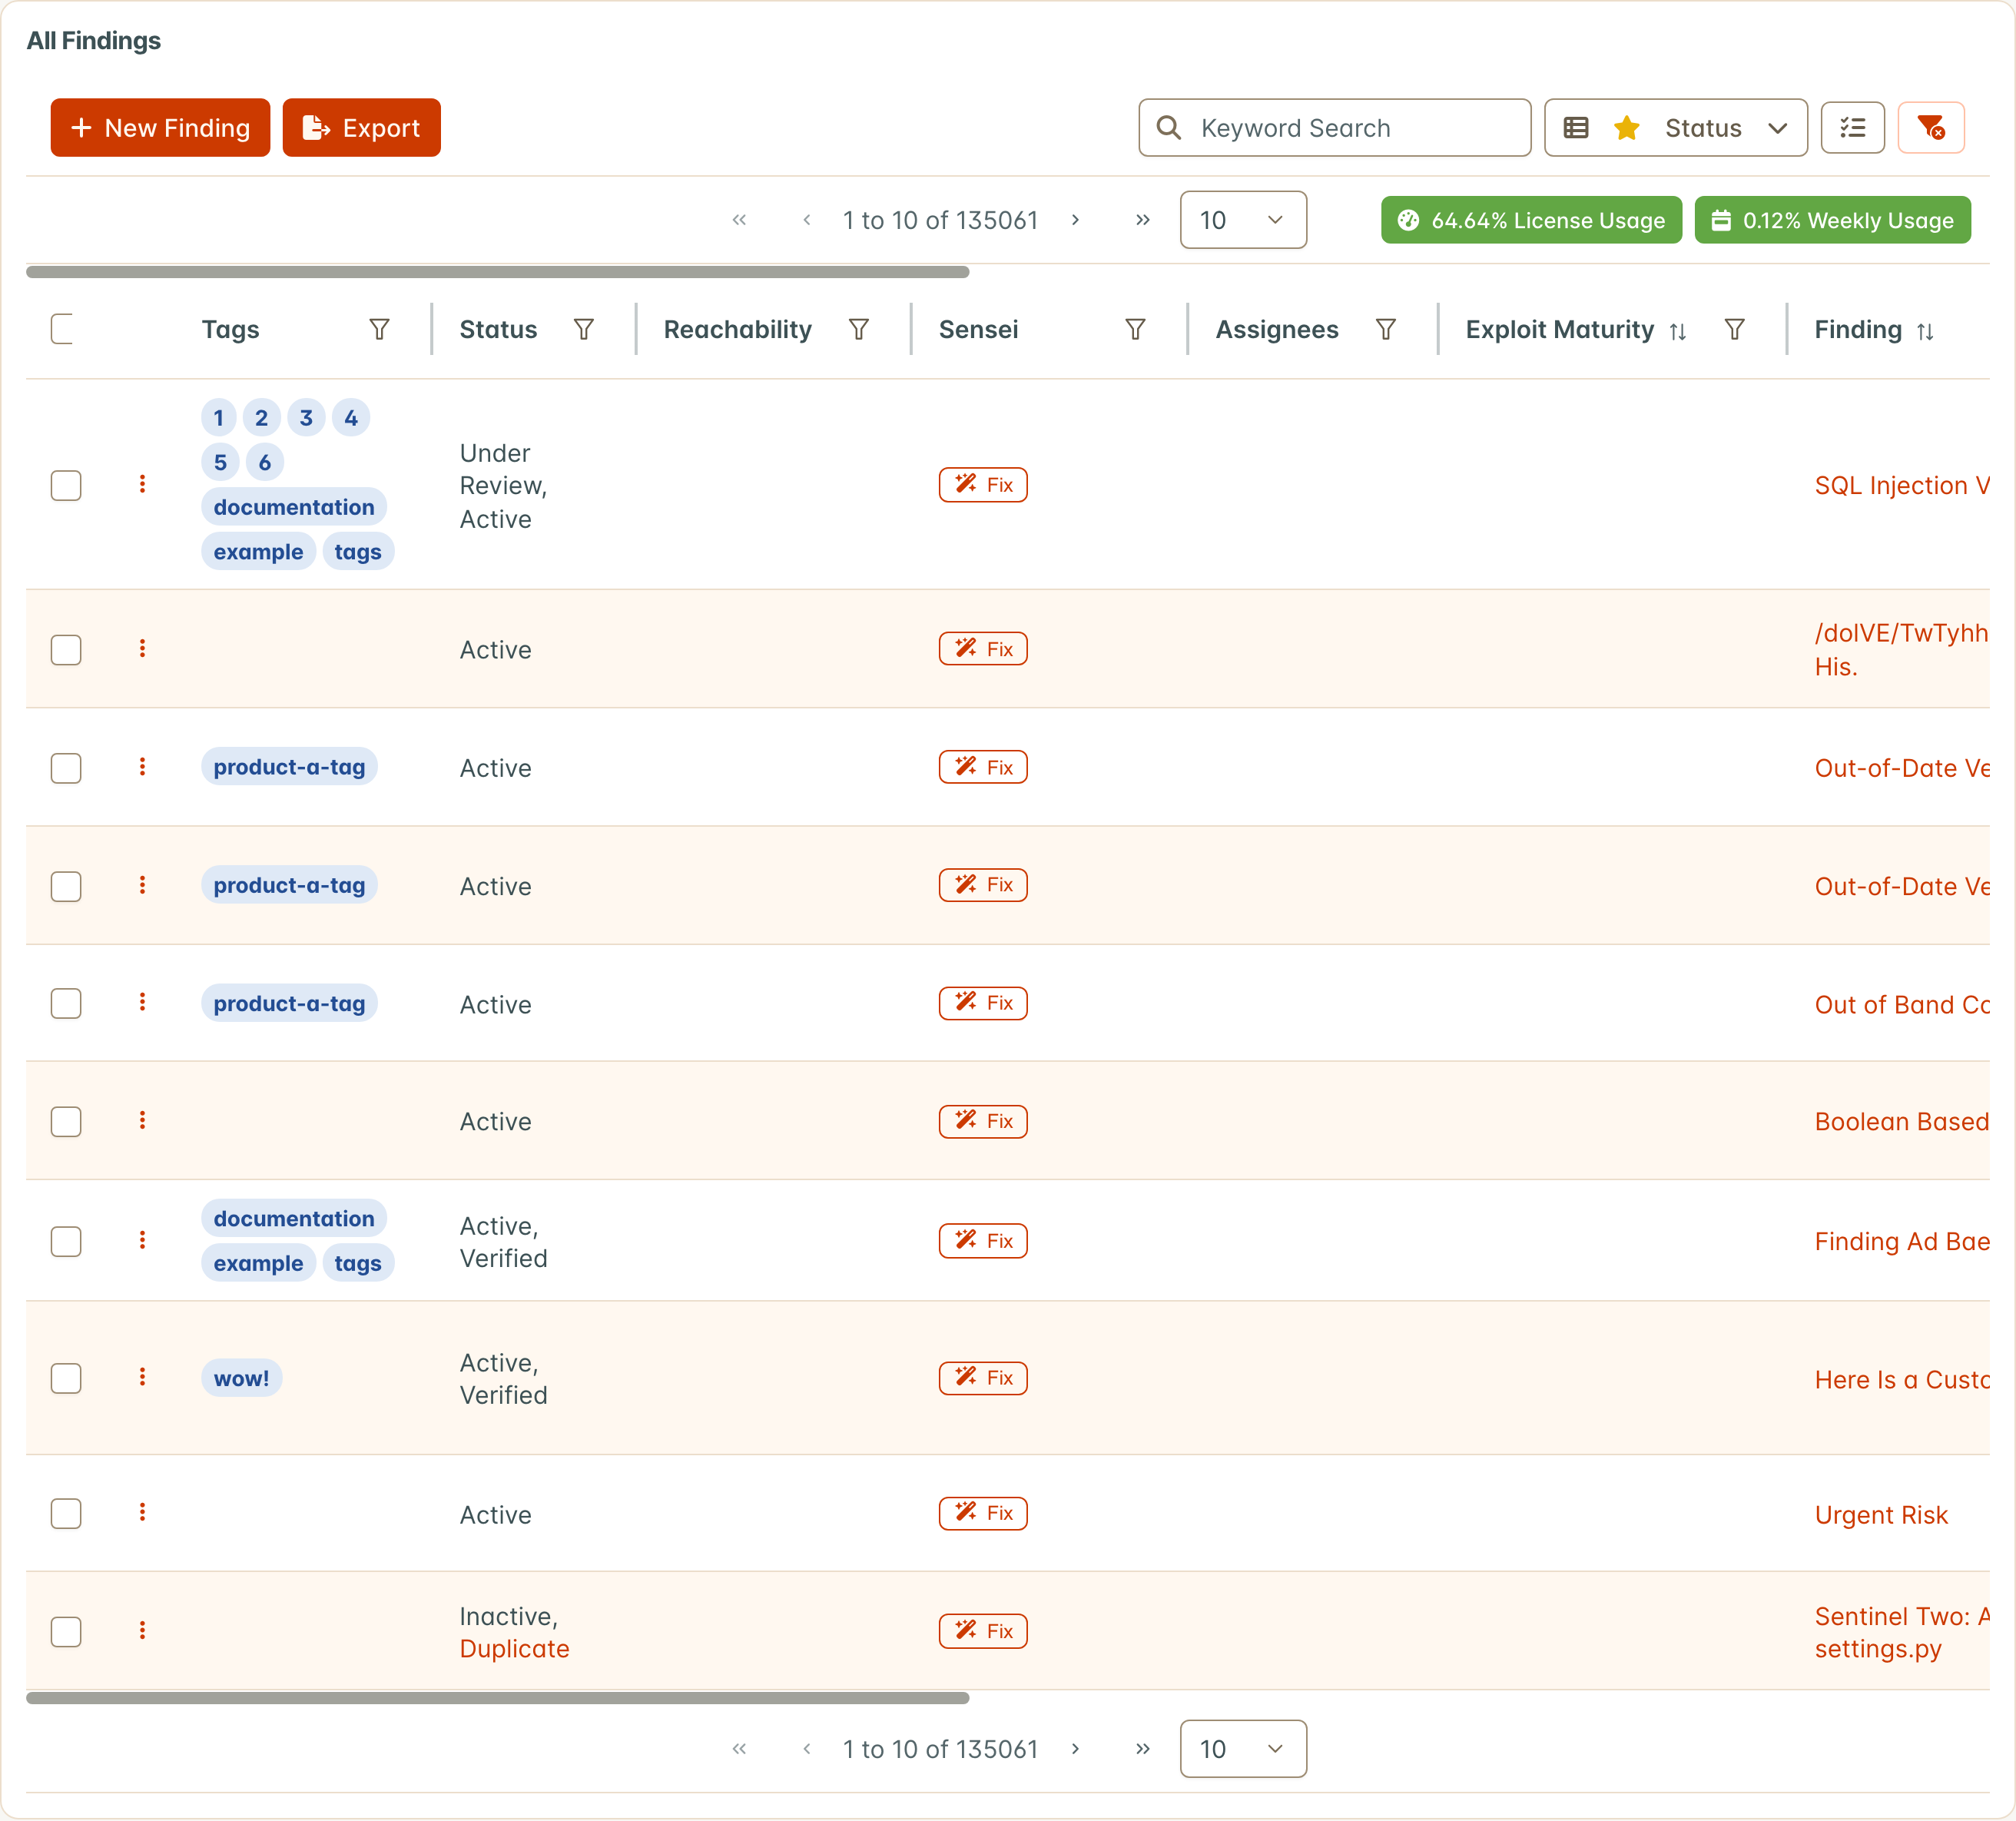Open the Sensei column filter
2016x1821 pixels.
(x=1135, y=329)
